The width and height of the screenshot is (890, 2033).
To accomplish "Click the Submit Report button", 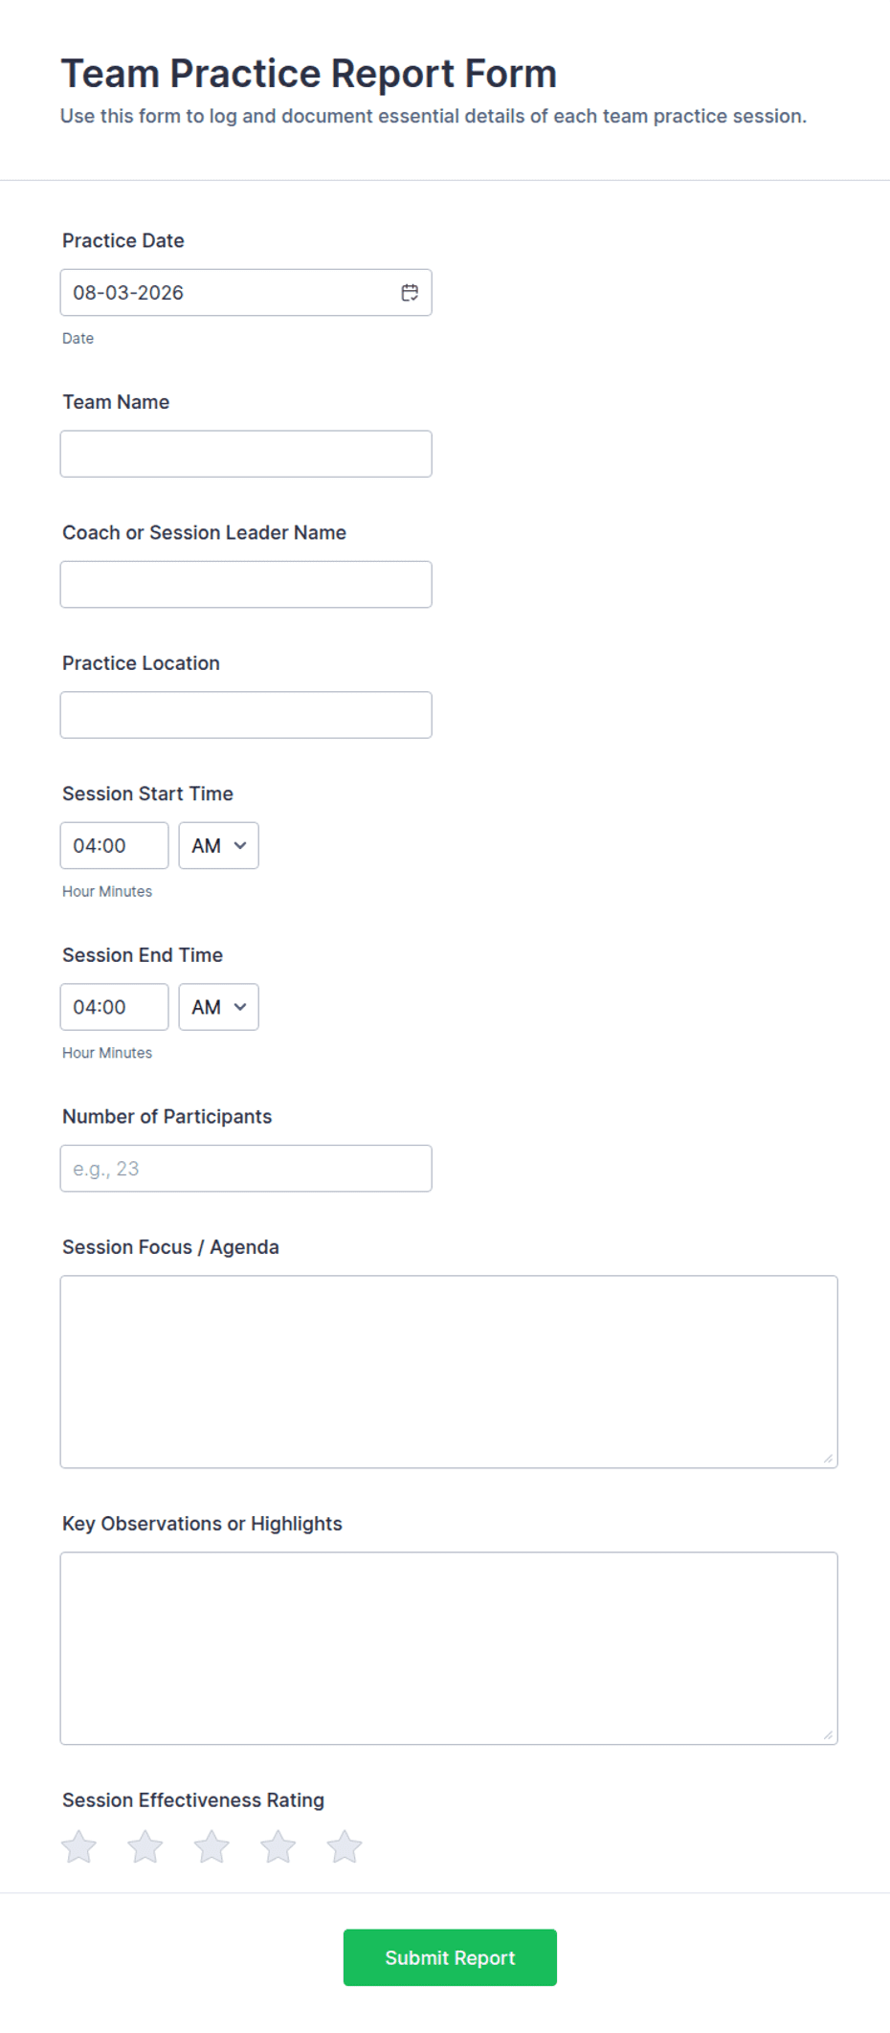I will pyautogui.click(x=450, y=1957).
